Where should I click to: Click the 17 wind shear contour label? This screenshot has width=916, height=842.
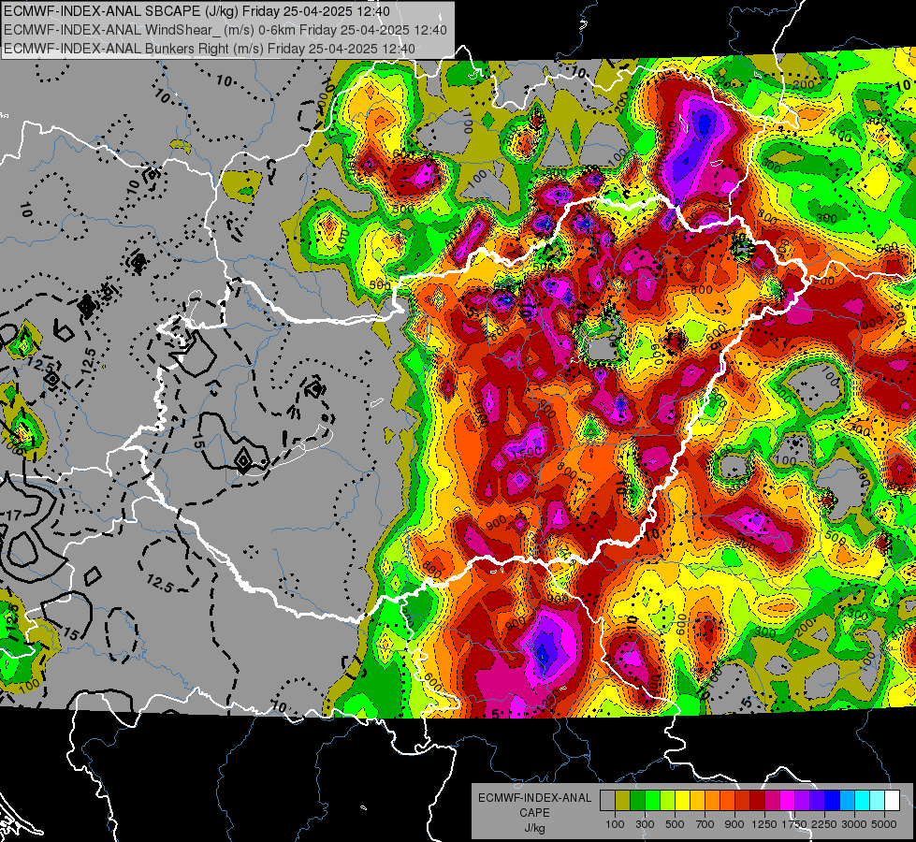click(13, 515)
